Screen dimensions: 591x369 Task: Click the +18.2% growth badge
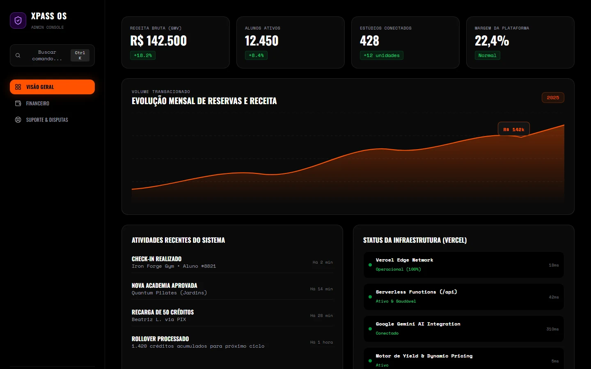pyautogui.click(x=143, y=55)
